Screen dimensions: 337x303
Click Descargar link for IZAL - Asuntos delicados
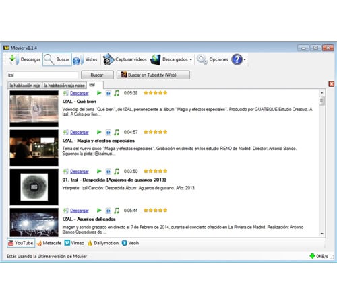(80, 211)
